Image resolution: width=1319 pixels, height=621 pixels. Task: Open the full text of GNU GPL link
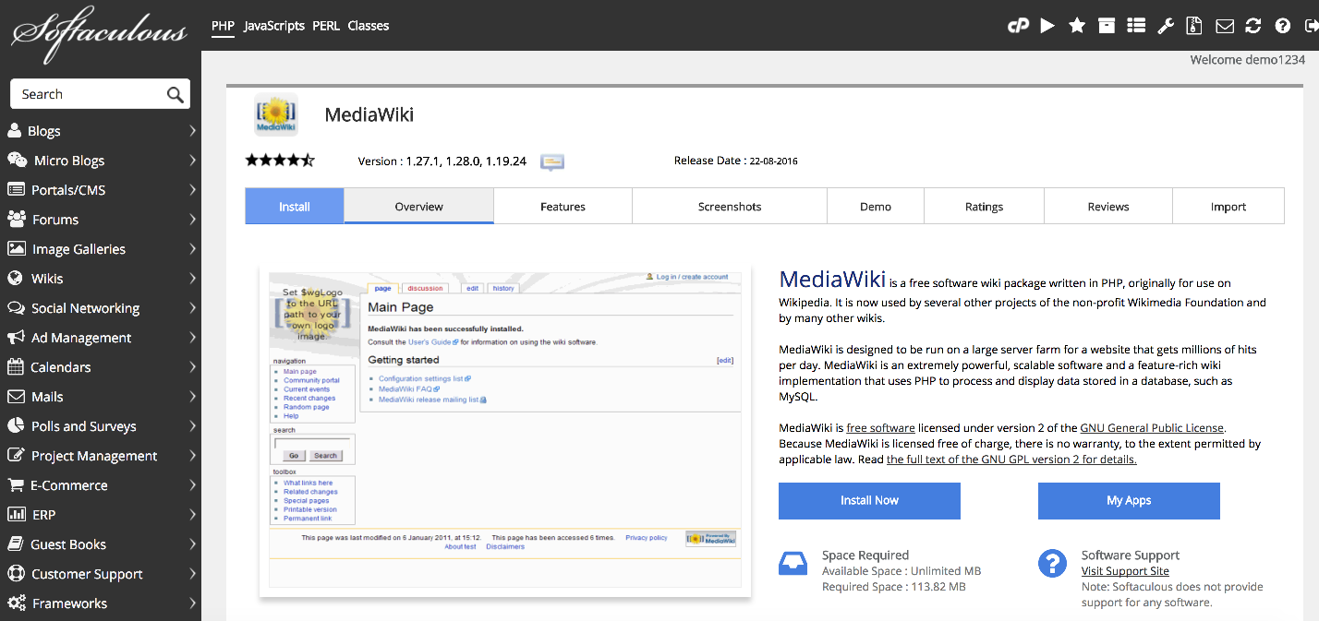[x=1011, y=460]
